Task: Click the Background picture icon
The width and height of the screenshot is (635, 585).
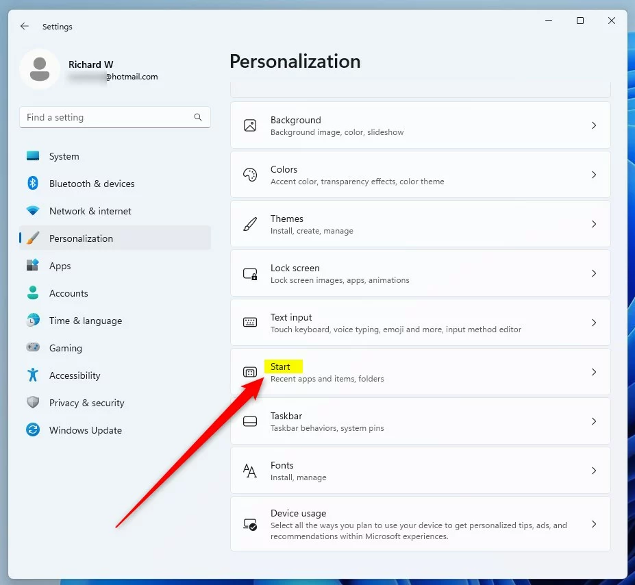Action: (250, 125)
